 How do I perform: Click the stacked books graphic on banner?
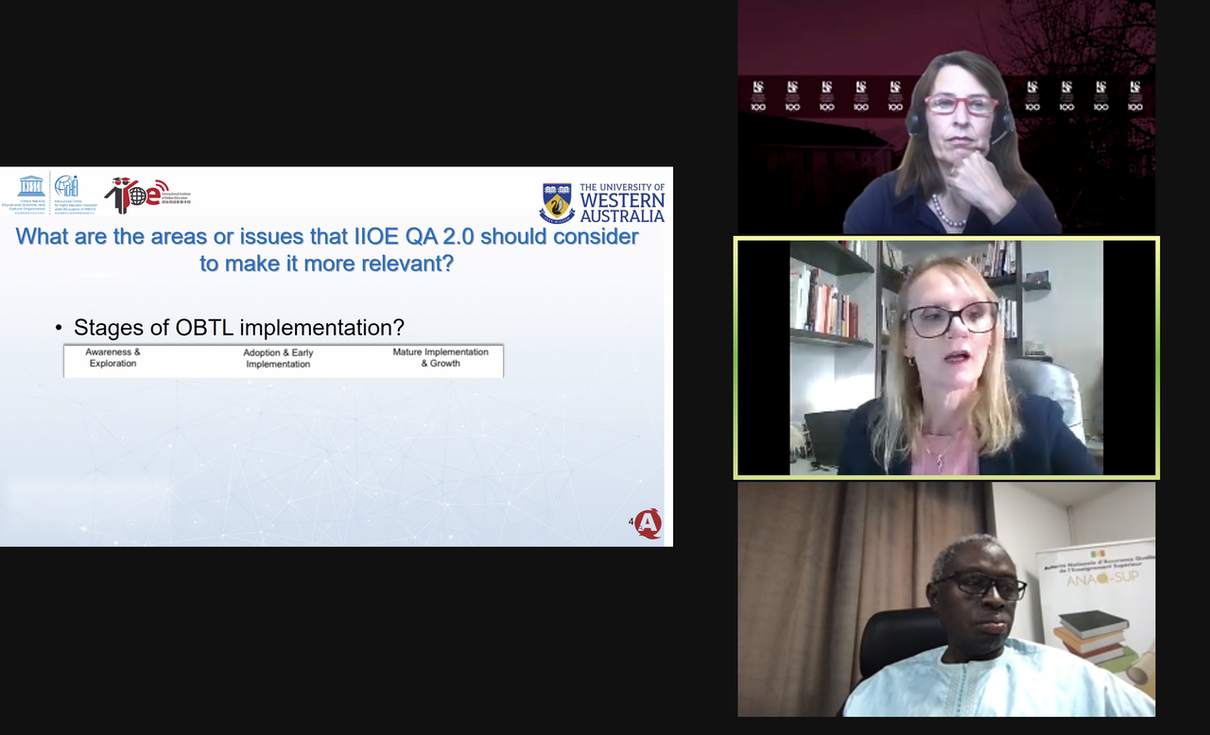pyautogui.click(x=1091, y=636)
